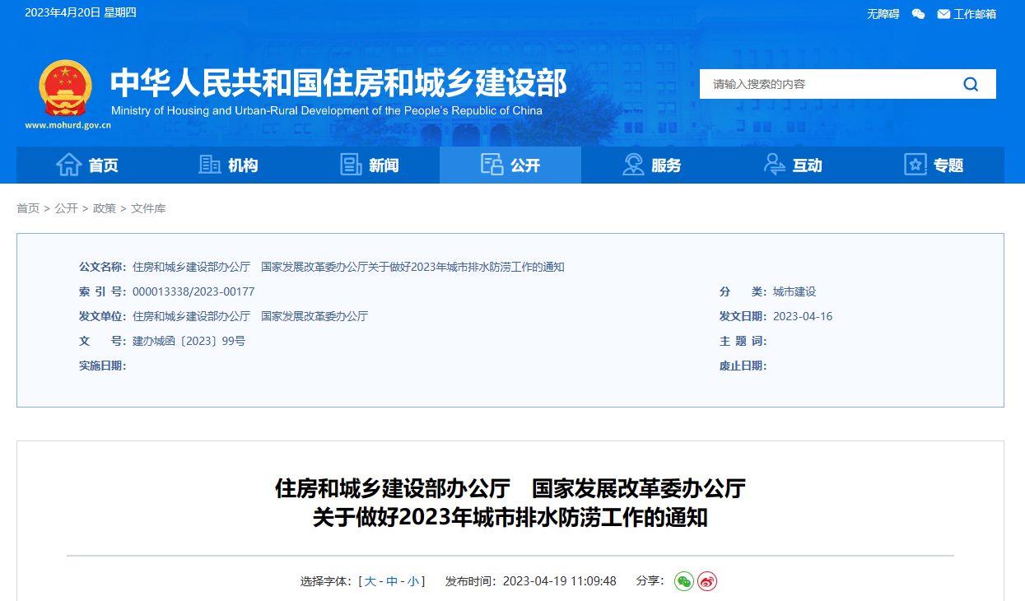This screenshot has width=1025, height=601.
Task: Share the article via Weibo icon
Action: coord(707,581)
